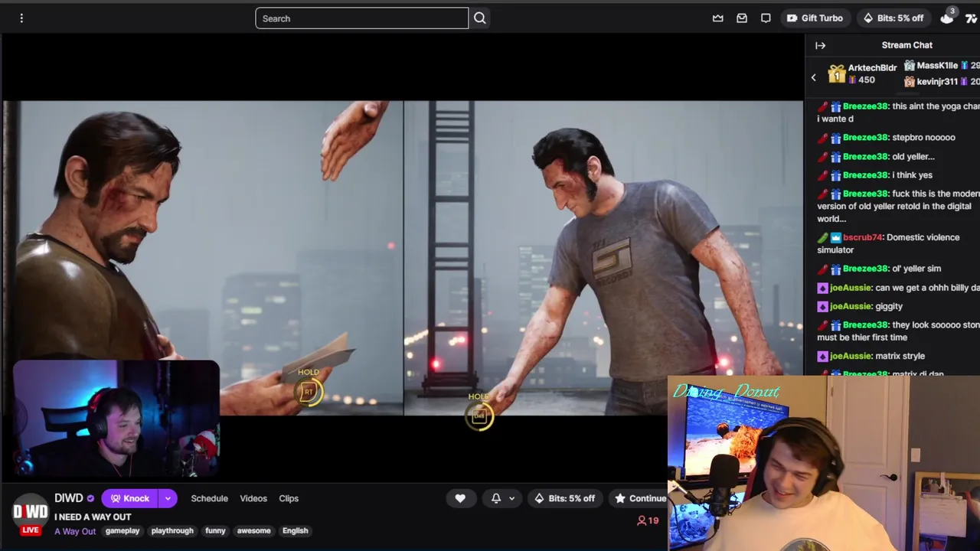The image size is (980, 551).
Task: Click the funny tag
Action: (x=215, y=530)
